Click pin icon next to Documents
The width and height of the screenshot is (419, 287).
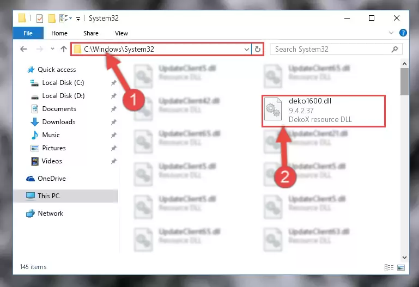click(114, 109)
